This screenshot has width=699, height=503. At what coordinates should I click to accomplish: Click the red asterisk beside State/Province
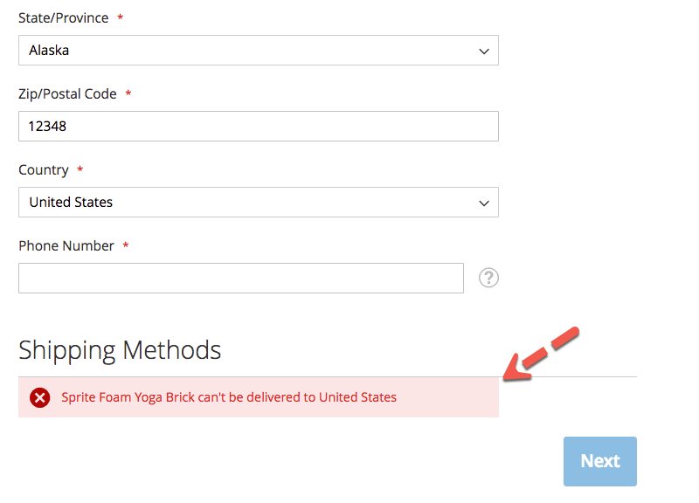[121, 18]
